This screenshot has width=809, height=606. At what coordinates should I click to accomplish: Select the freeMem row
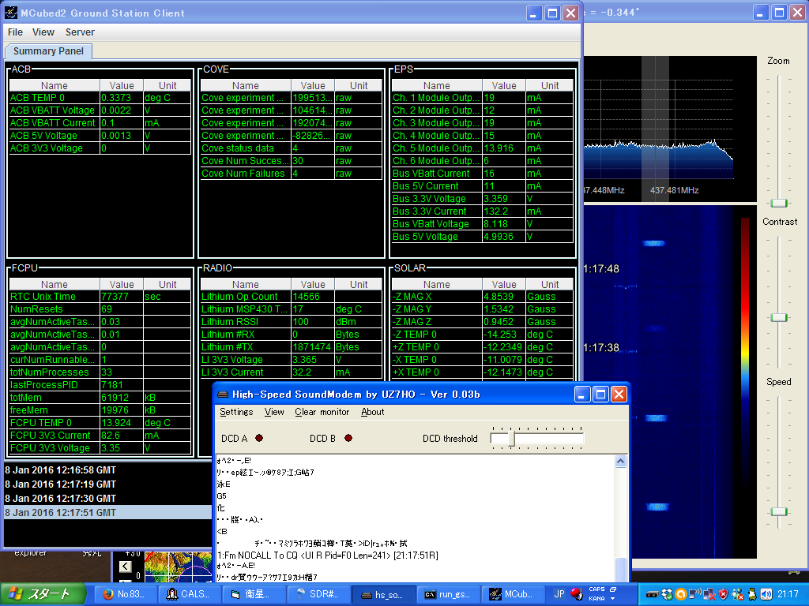(x=100, y=410)
